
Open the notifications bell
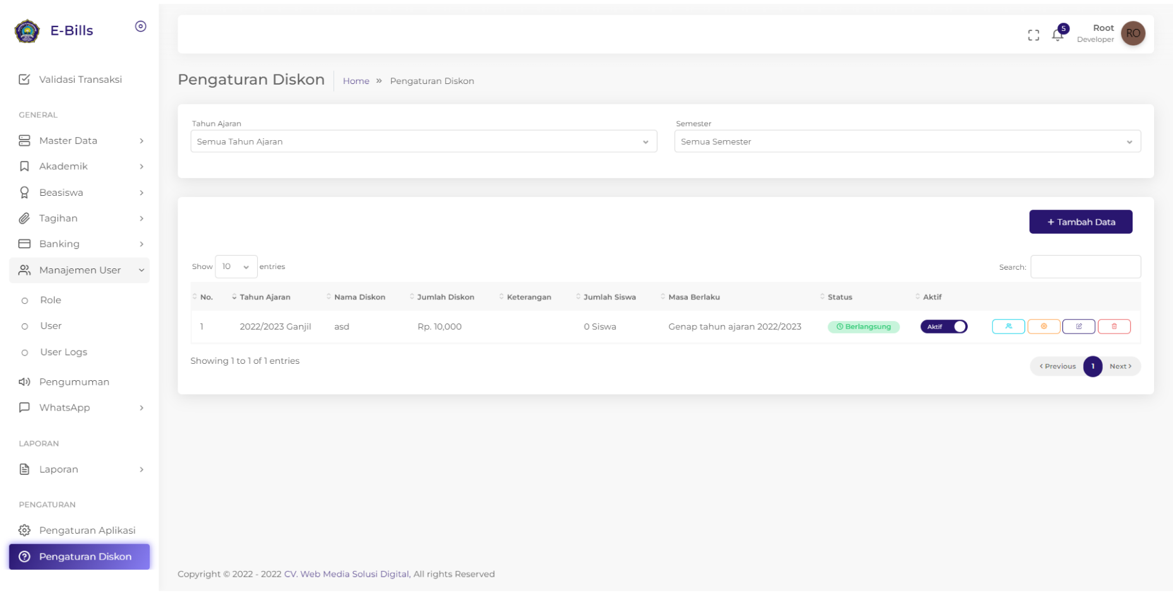tap(1057, 35)
